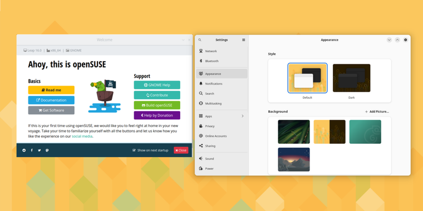Click the Bluetooth icon in Settings sidebar
This screenshot has height=211, width=423.
tap(201, 61)
